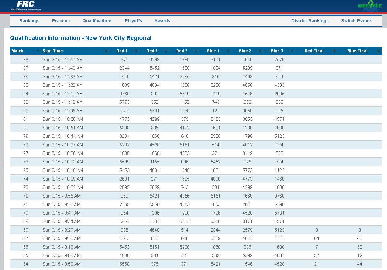Select Red 2 team 271 in match 74
Screen dimensions: 387x270
(155, 179)
